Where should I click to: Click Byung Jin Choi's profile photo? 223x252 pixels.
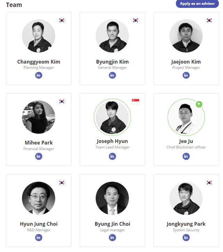[112, 198]
